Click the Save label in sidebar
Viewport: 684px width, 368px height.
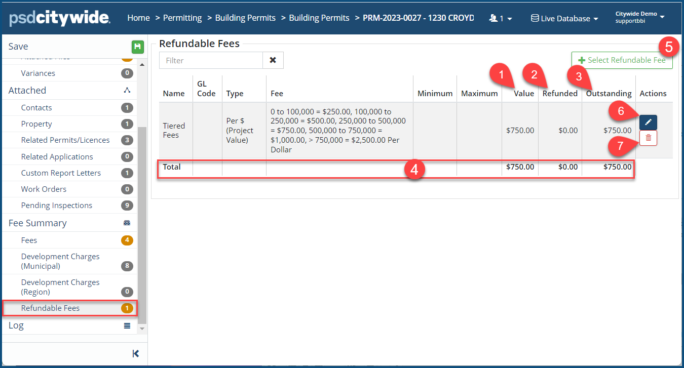click(18, 47)
